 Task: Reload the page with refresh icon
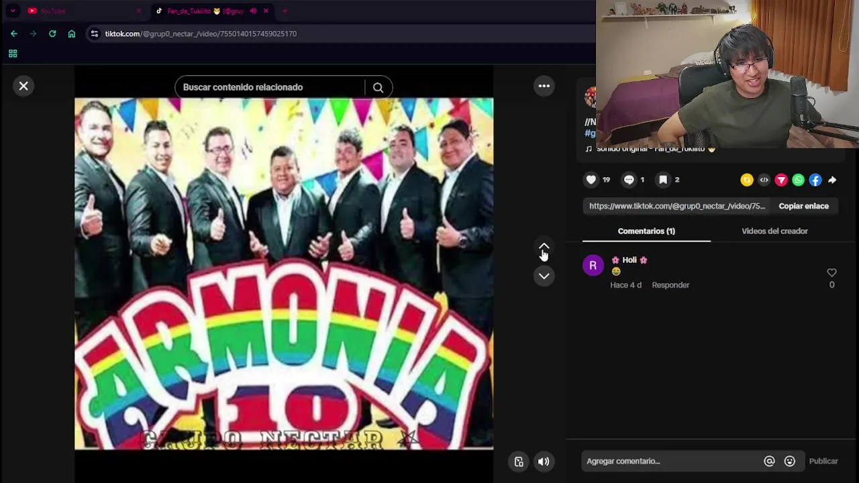[52, 34]
